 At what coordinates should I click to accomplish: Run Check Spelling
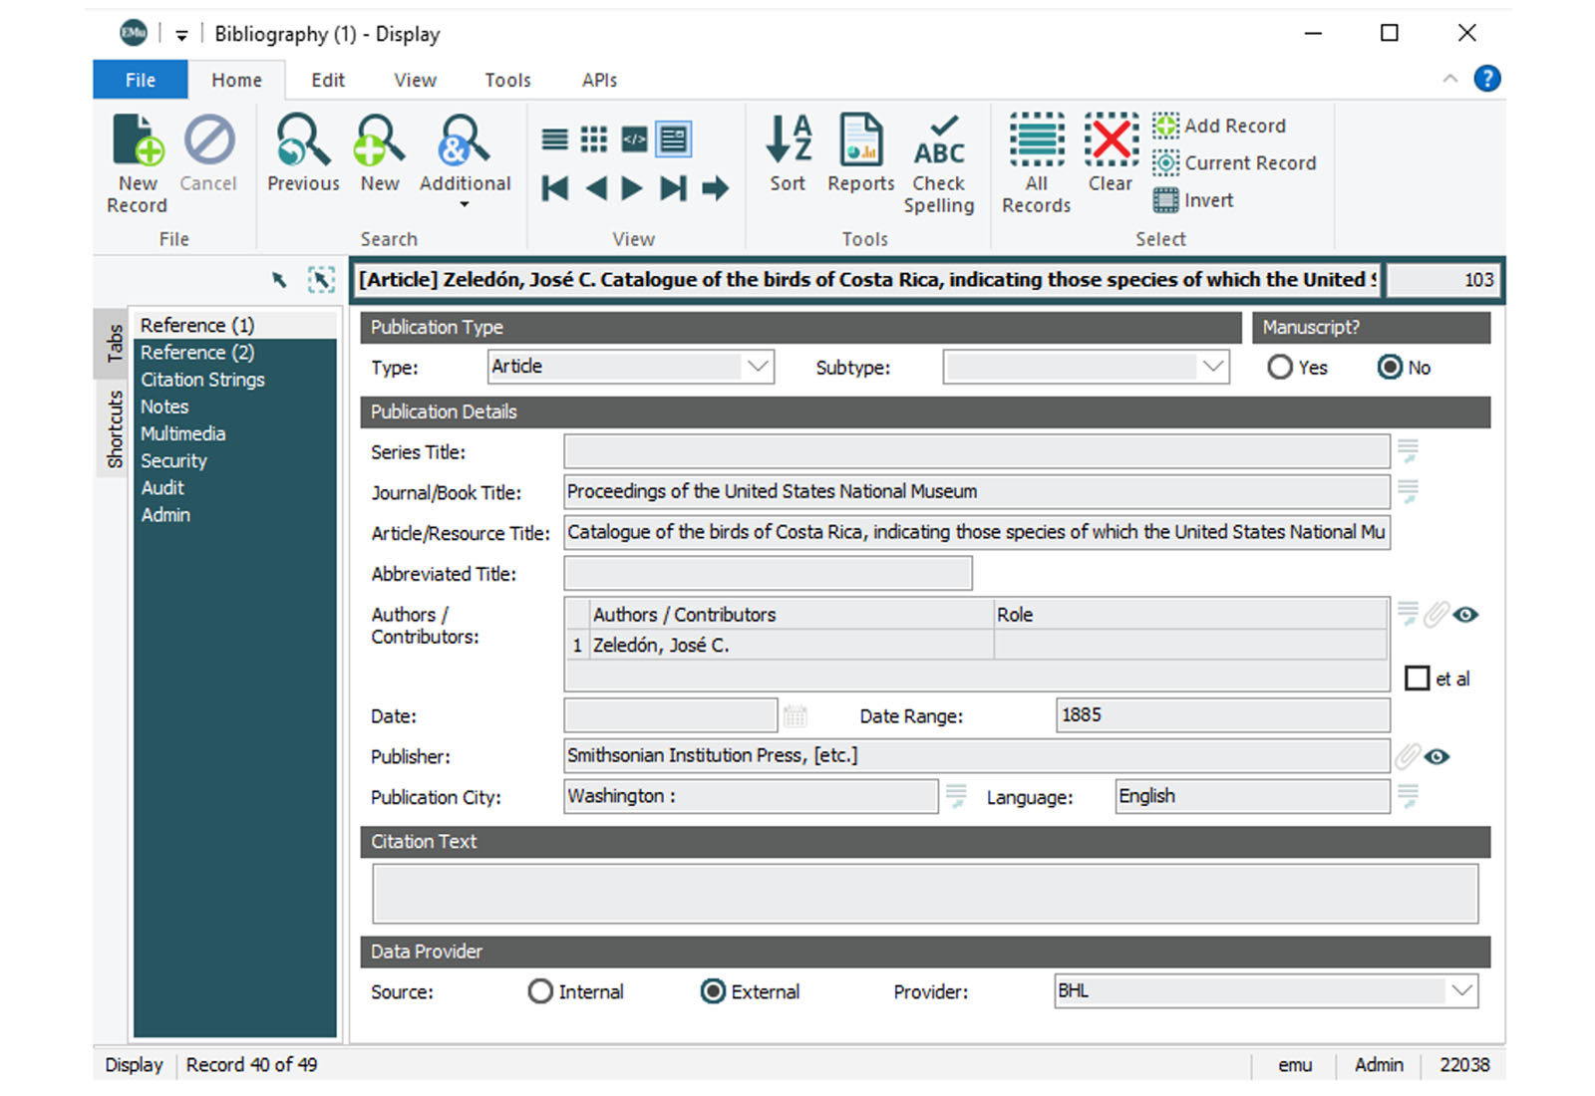(938, 141)
